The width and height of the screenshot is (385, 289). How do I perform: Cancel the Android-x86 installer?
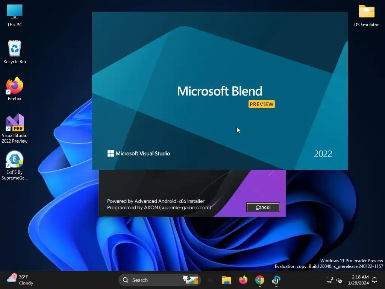[x=263, y=207]
